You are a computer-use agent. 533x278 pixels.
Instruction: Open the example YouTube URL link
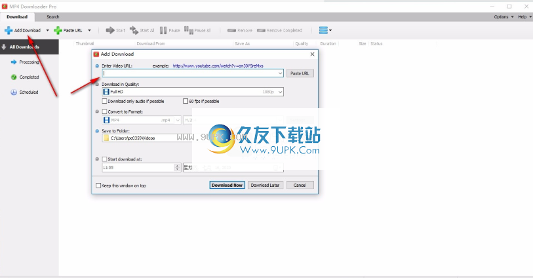tap(218, 66)
